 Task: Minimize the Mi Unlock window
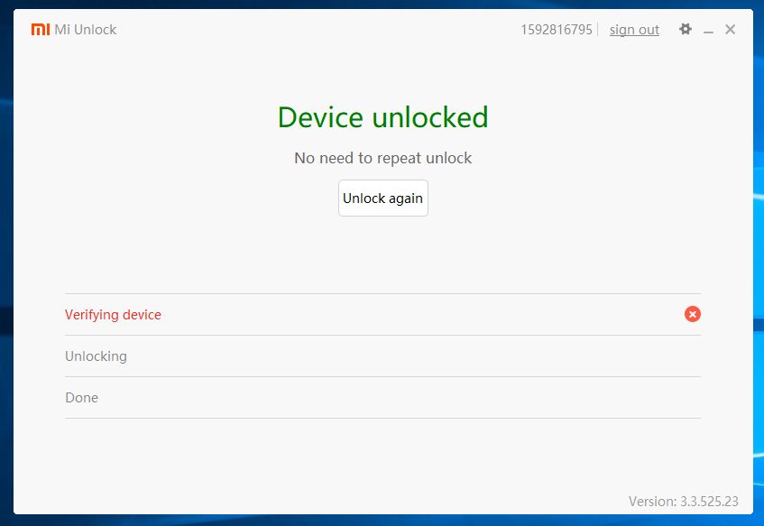click(708, 31)
